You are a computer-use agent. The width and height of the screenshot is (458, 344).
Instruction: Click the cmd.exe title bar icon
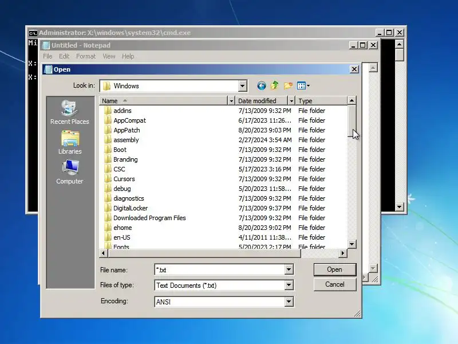33,33
